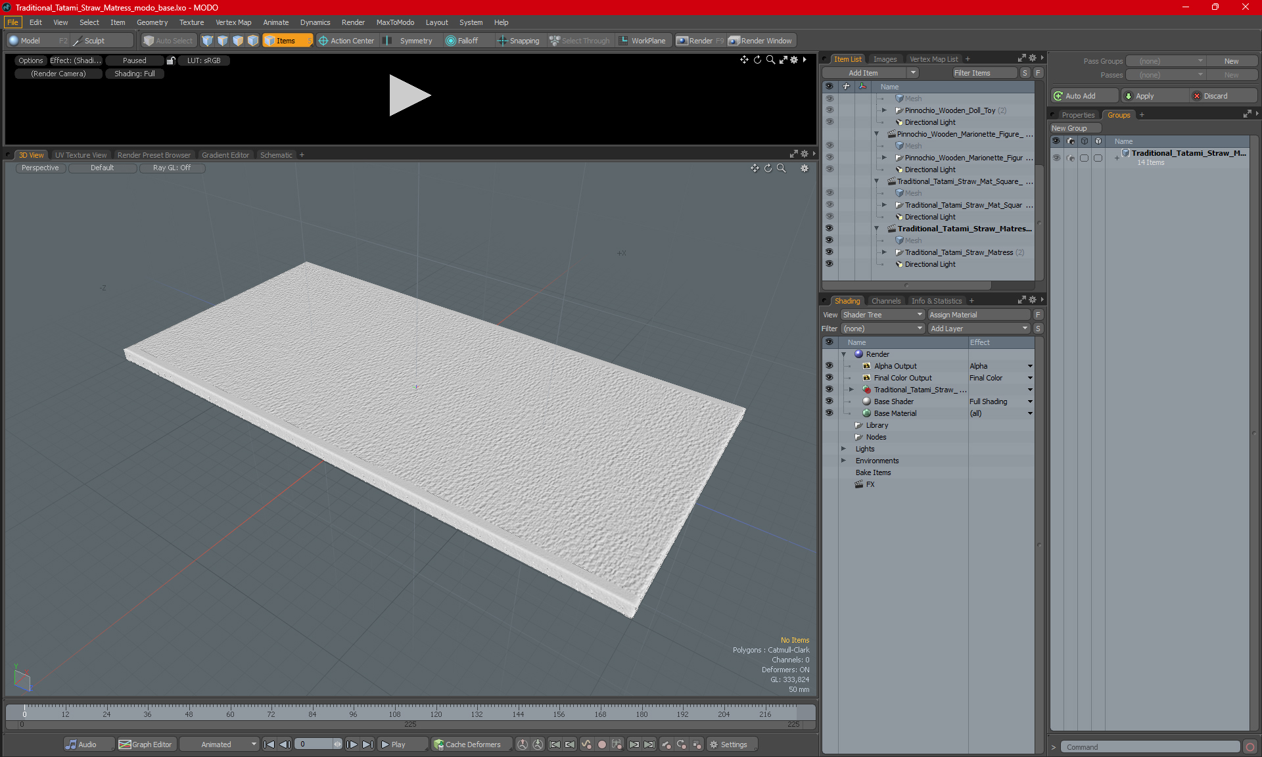Switch to Schematic tab
1262x757 pixels.
(276, 155)
